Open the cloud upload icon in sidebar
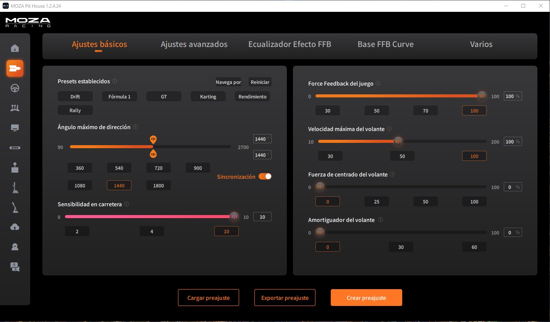550x322 pixels. (x=15, y=227)
